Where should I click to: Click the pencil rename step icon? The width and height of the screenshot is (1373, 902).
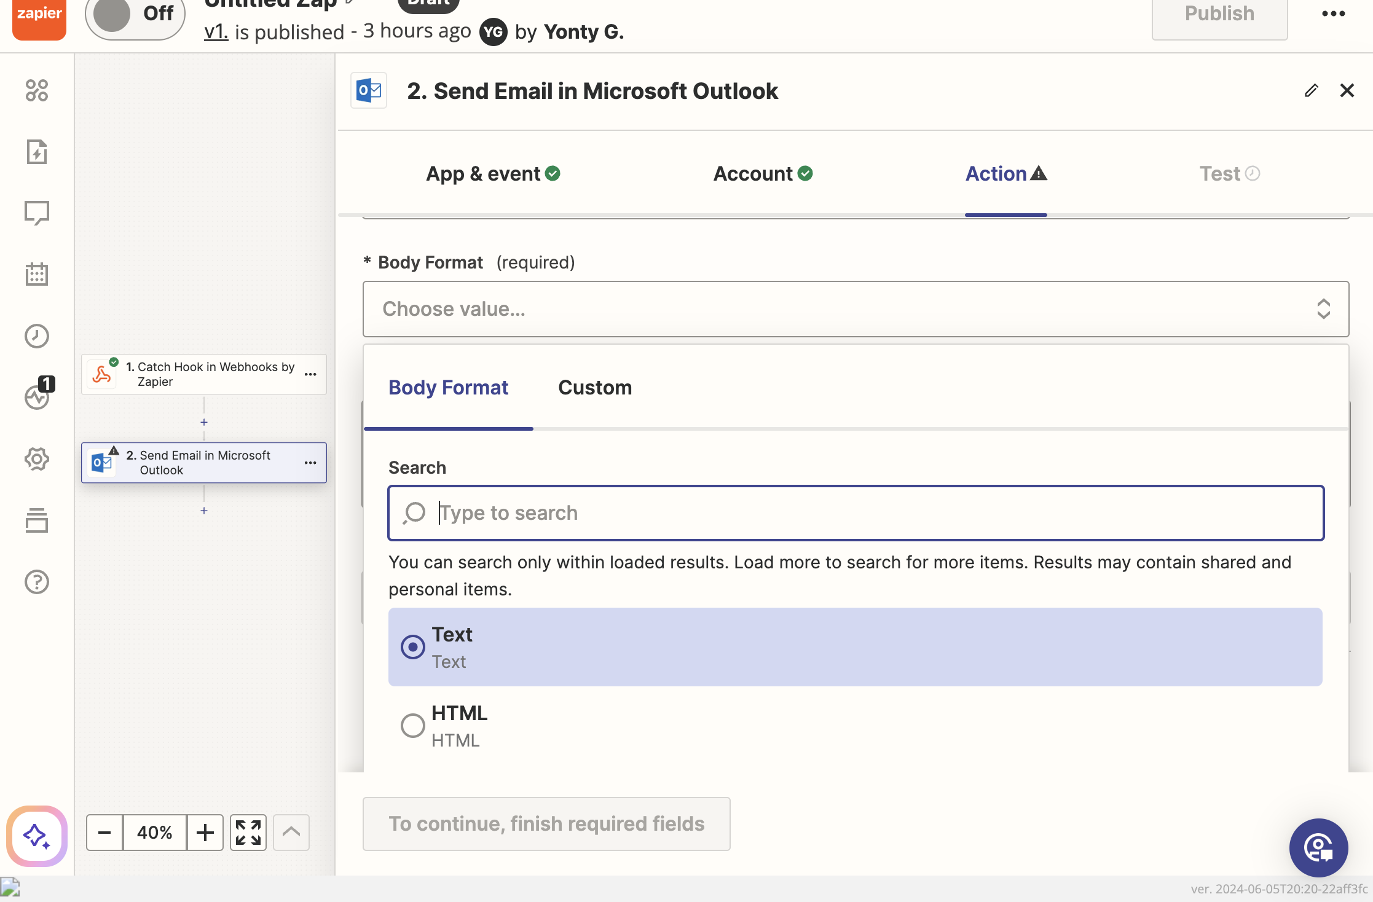coord(1311,90)
